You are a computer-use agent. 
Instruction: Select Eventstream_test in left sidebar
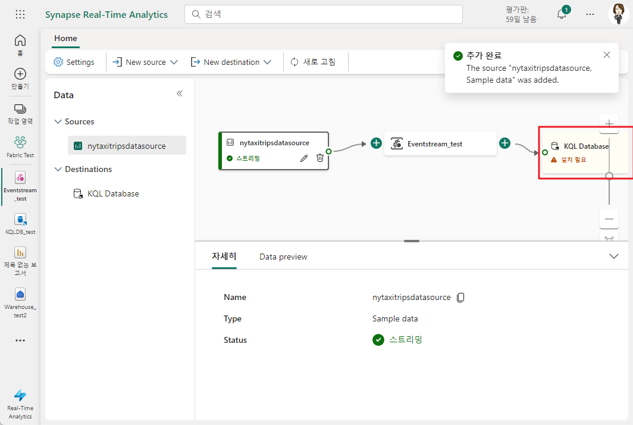pyautogui.click(x=20, y=186)
